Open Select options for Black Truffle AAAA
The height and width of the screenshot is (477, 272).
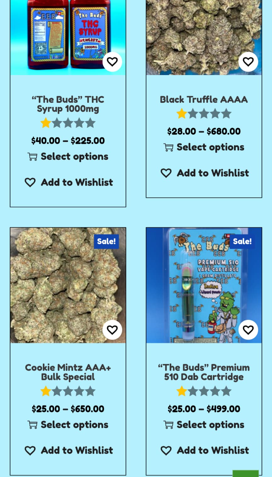pyautogui.click(x=210, y=147)
